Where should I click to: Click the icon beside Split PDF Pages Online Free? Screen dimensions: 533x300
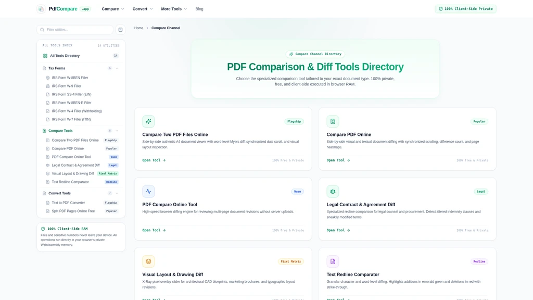click(47, 211)
